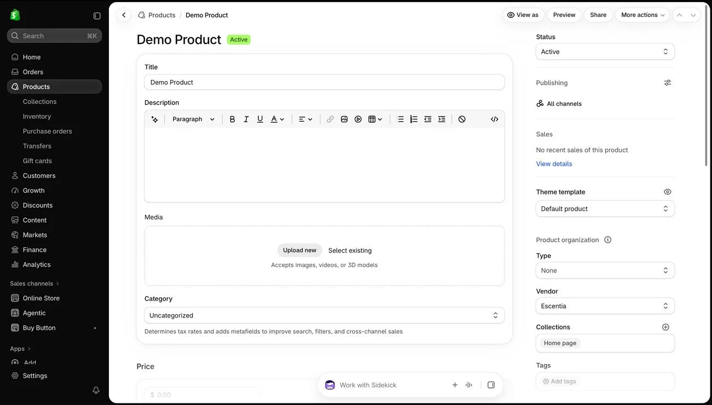Open the insert table menu
The image size is (712, 405).
coord(375,119)
